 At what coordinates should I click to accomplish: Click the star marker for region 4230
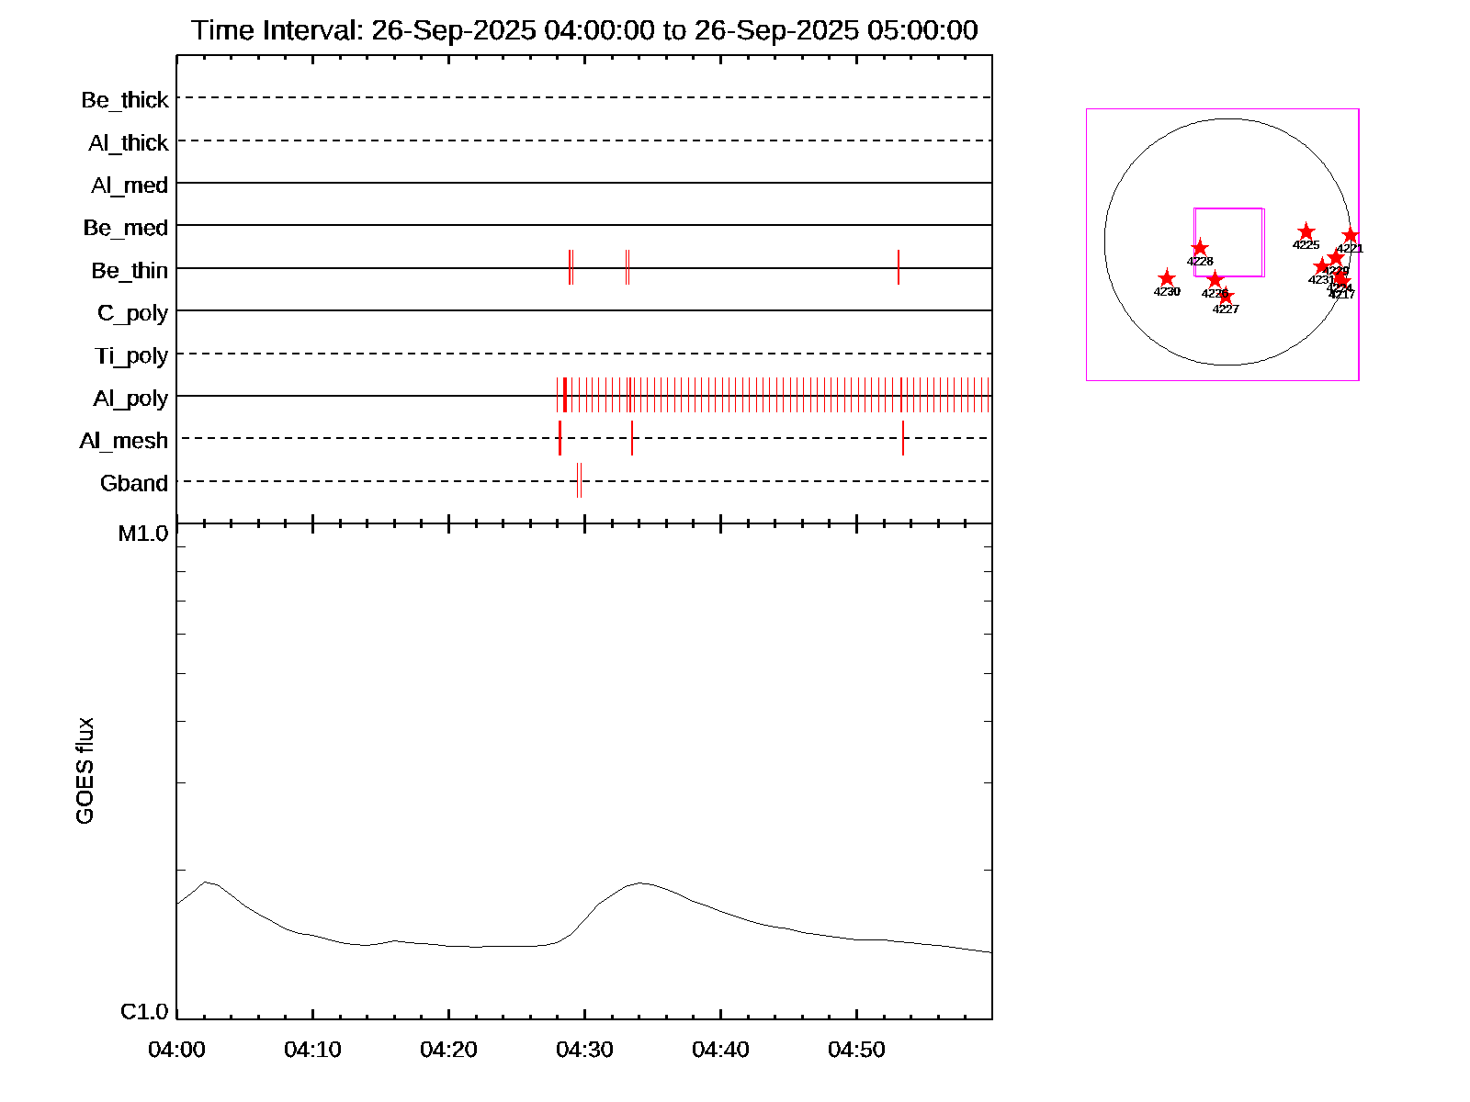click(1166, 278)
